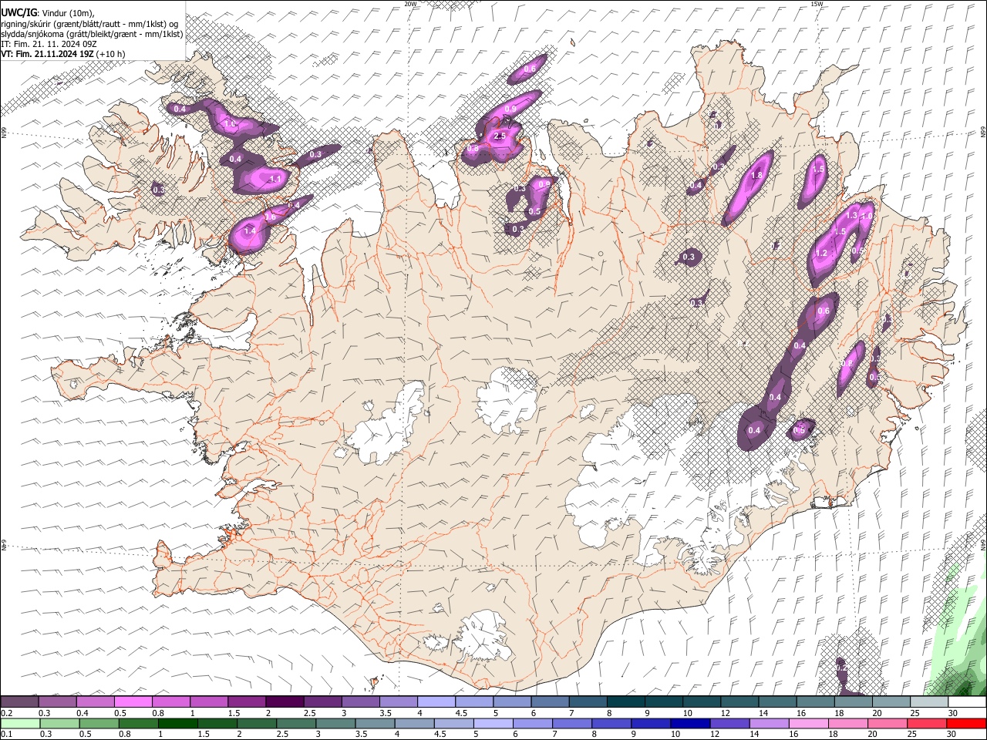Image resolution: width=987 pixels, height=740 pixels.
Task: Pick the dark teal 8–9 swatch, upper legend row
Action: [626, 702]
